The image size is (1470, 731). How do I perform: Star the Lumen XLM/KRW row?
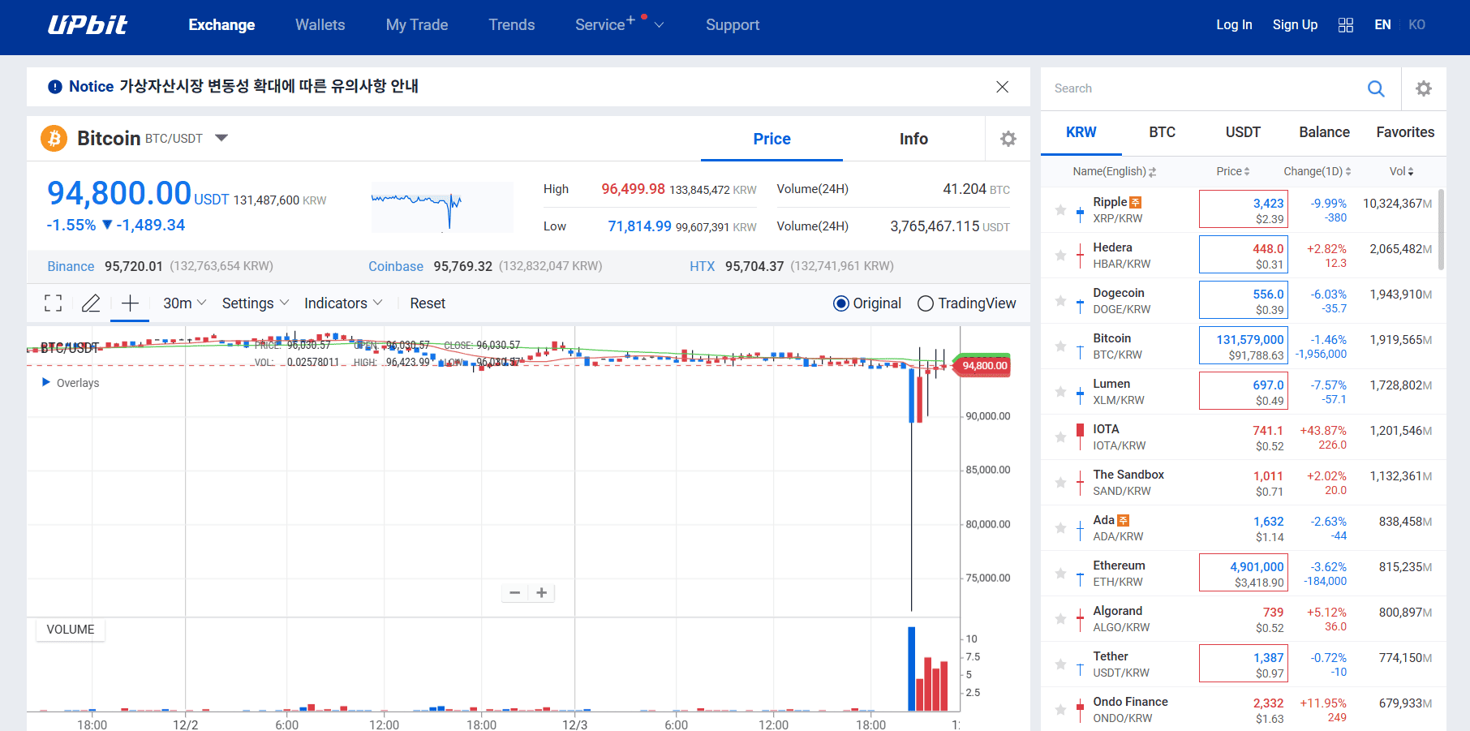1060,392
